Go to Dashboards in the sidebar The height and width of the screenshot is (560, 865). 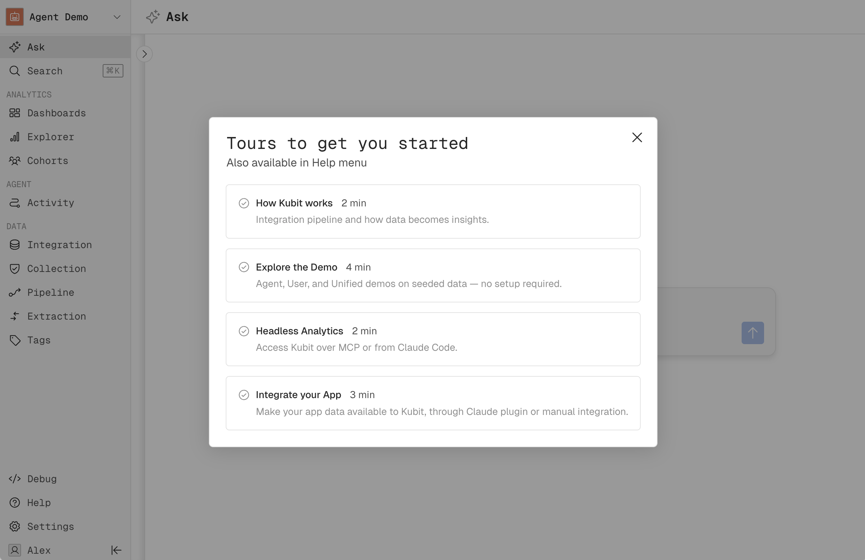click(66, 113)
